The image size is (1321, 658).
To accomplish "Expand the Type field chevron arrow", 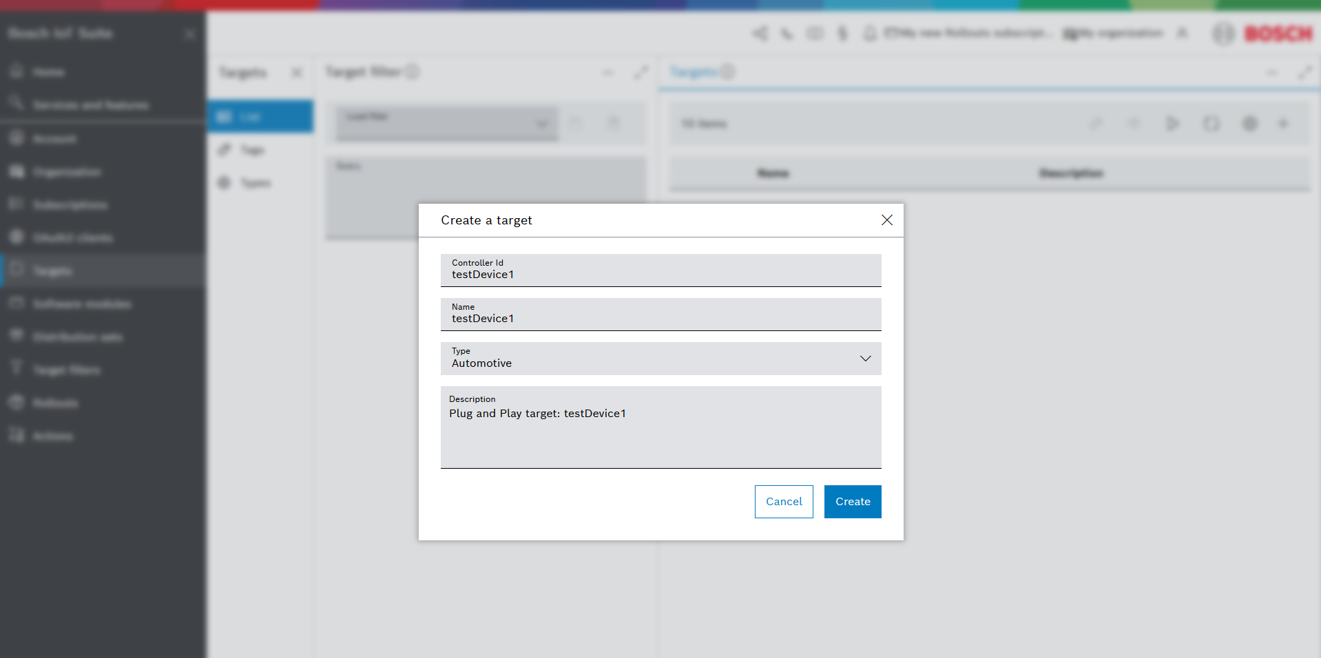I will [x=865, y=359].
